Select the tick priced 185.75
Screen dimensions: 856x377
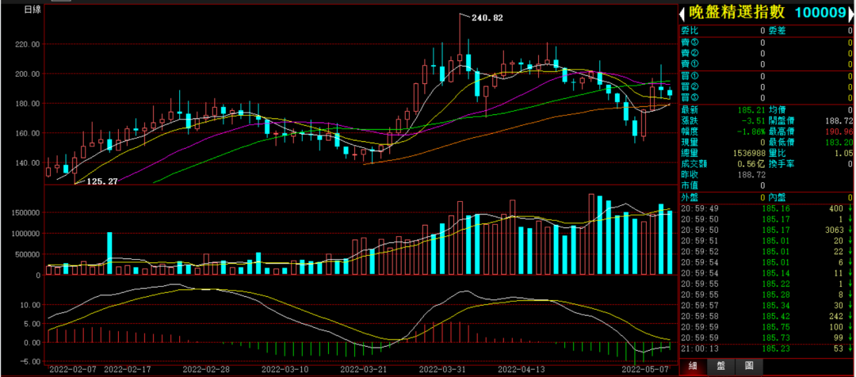pos(766,327)
